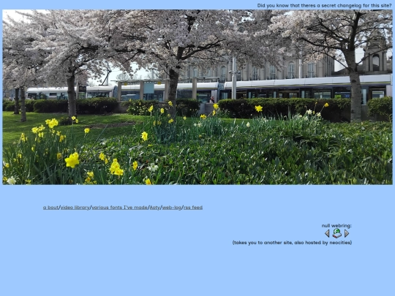
Task: Go to previous site in null webring
Action: 327,234
